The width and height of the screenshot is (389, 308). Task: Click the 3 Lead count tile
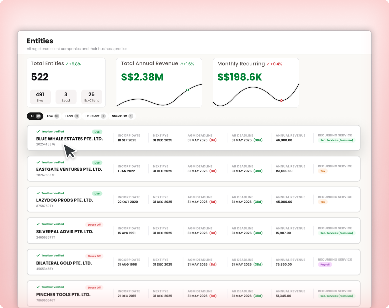tap(66, 97)
